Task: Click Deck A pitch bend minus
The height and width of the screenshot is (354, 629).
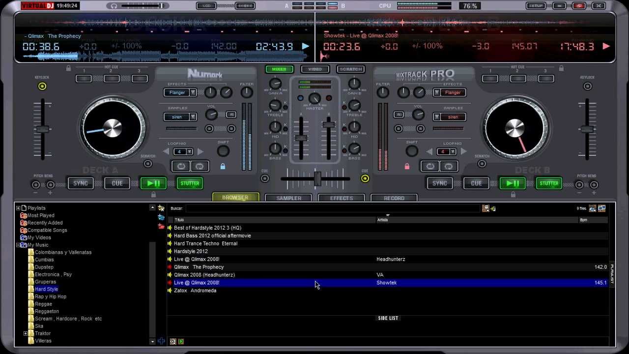Action: click(x=36, y=185)
